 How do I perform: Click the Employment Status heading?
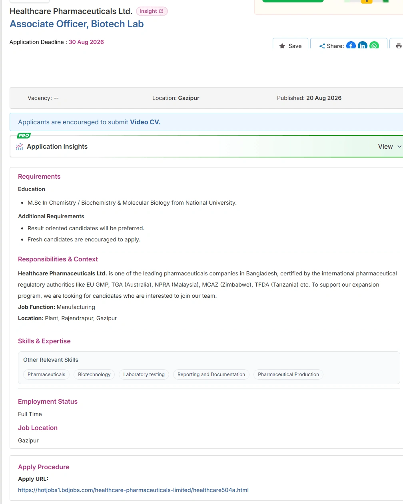(48, 402)
